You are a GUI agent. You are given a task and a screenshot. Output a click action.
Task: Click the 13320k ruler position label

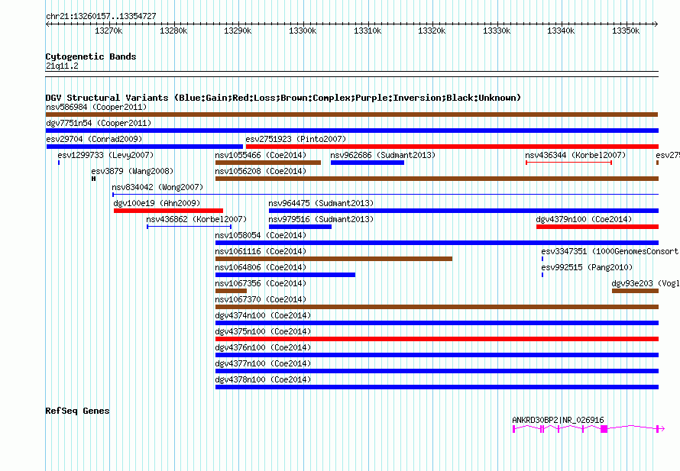pos(432,31)
